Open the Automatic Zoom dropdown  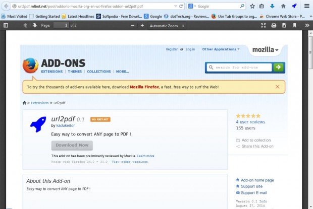click(167, 26)
